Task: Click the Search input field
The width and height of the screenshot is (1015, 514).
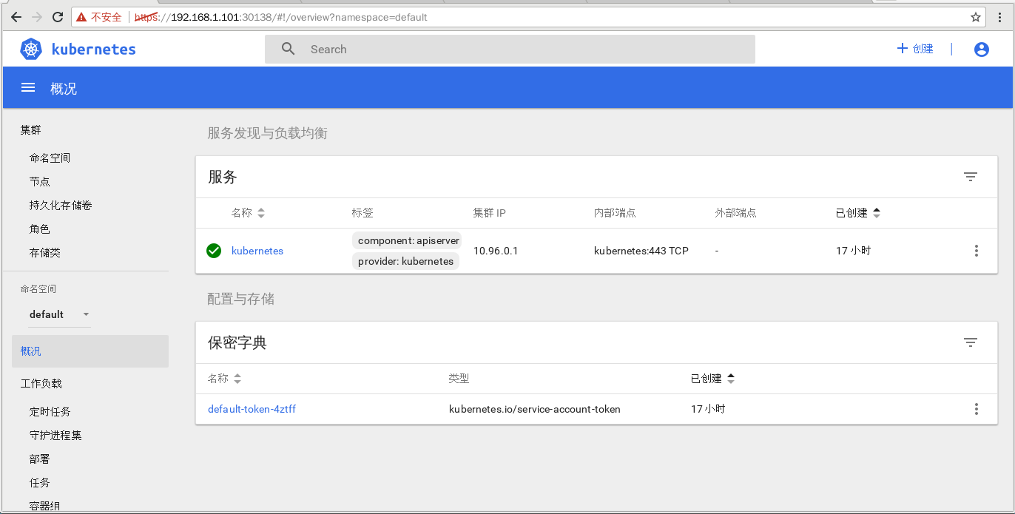Action: 510,49
